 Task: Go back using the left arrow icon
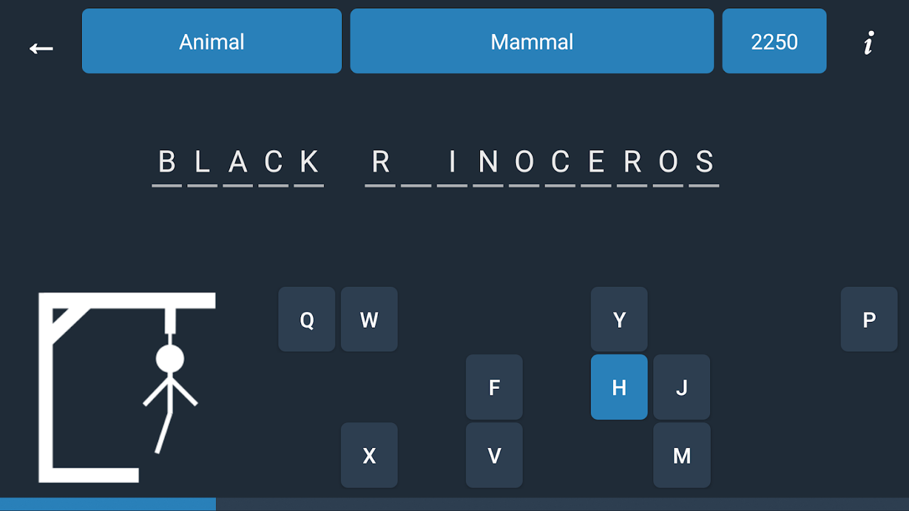click(41, 48)
